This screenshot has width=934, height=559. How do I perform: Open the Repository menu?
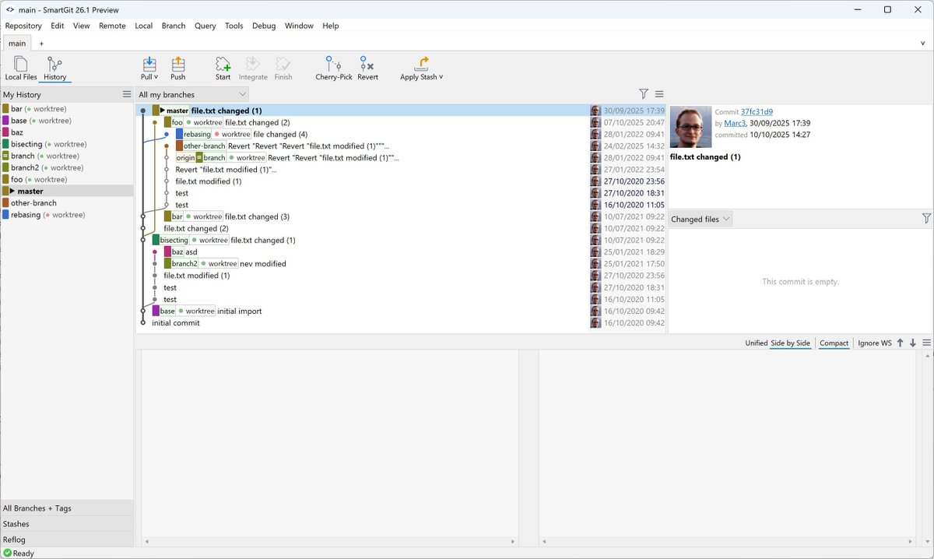23,26
